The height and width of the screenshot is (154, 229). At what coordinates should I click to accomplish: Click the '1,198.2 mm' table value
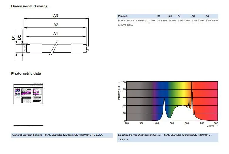click(x=184, y=21)
